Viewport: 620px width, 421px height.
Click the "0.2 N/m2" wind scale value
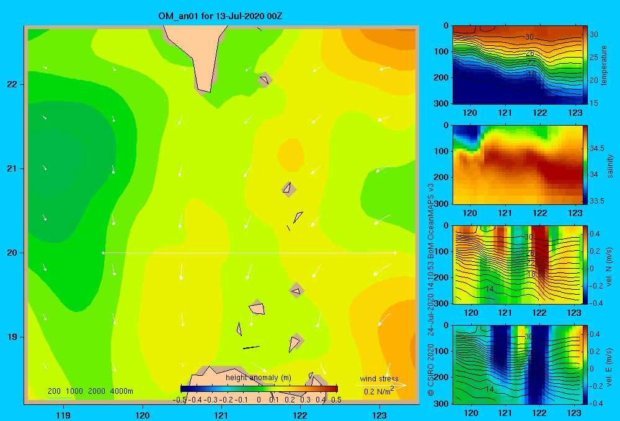(x=378, y=391)
